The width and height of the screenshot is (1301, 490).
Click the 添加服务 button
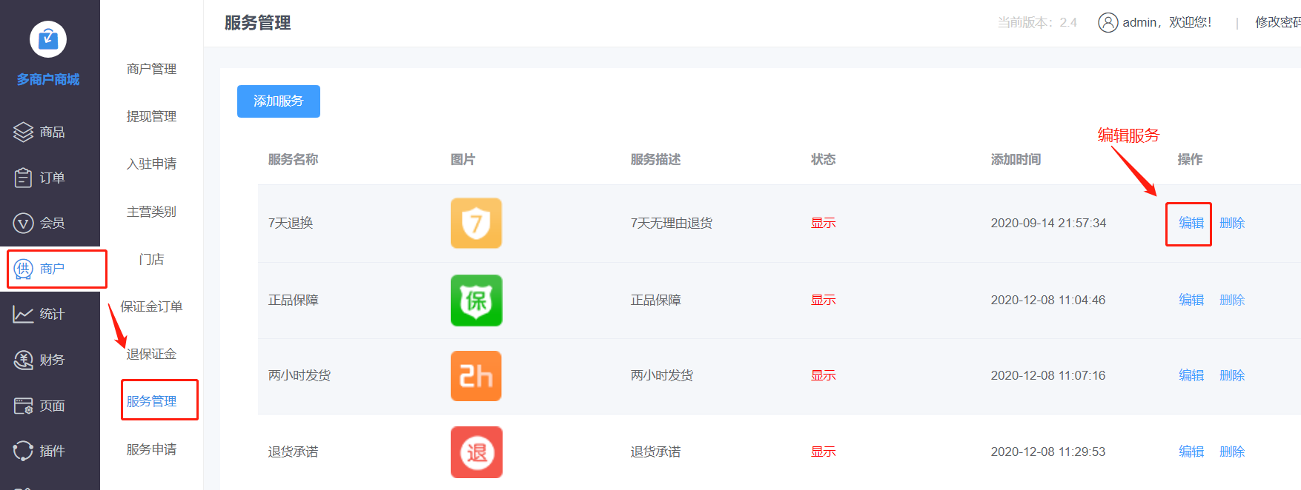pos(279,101)
